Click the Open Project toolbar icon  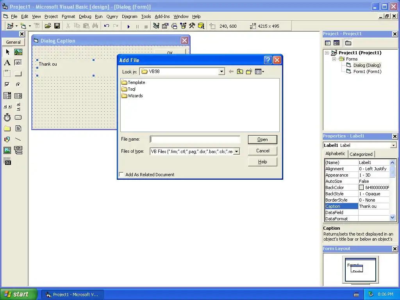(48, 26)
